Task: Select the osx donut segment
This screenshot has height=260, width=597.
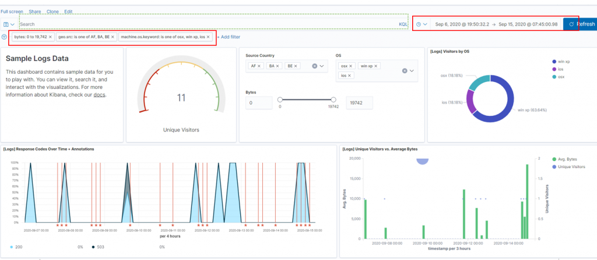Action: [479, 81]
